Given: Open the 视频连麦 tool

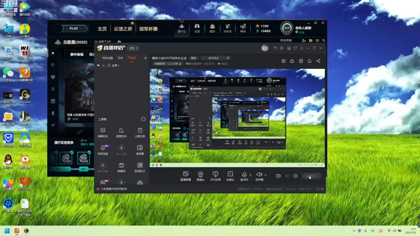Looking at the screenshot, I should (103, 150).
